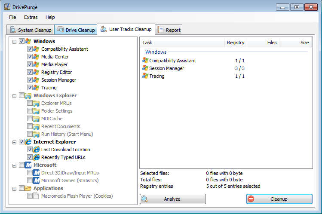This screenshot has width=322, height=214.
Task: Collapse the Windows Explorer tree node
Action: (x=14, y=96)
